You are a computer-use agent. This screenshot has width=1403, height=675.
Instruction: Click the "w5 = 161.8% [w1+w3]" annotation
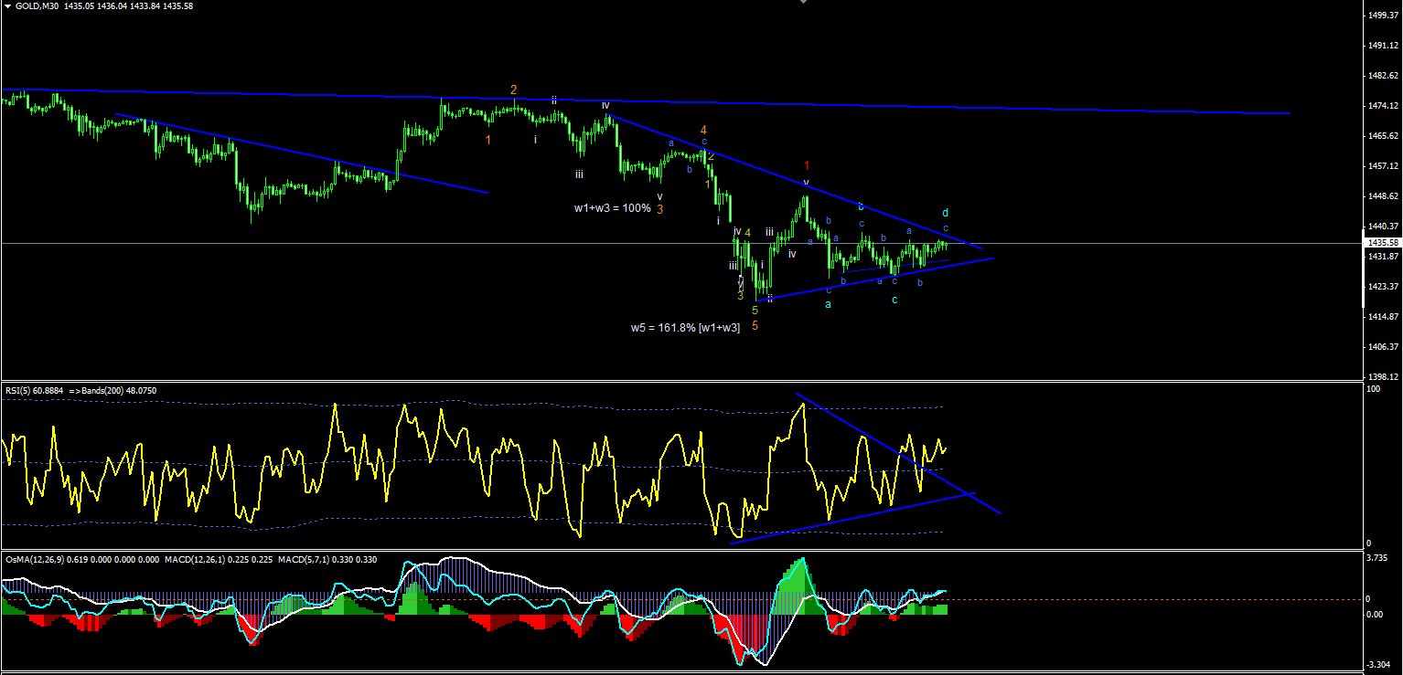pos(685,327)
